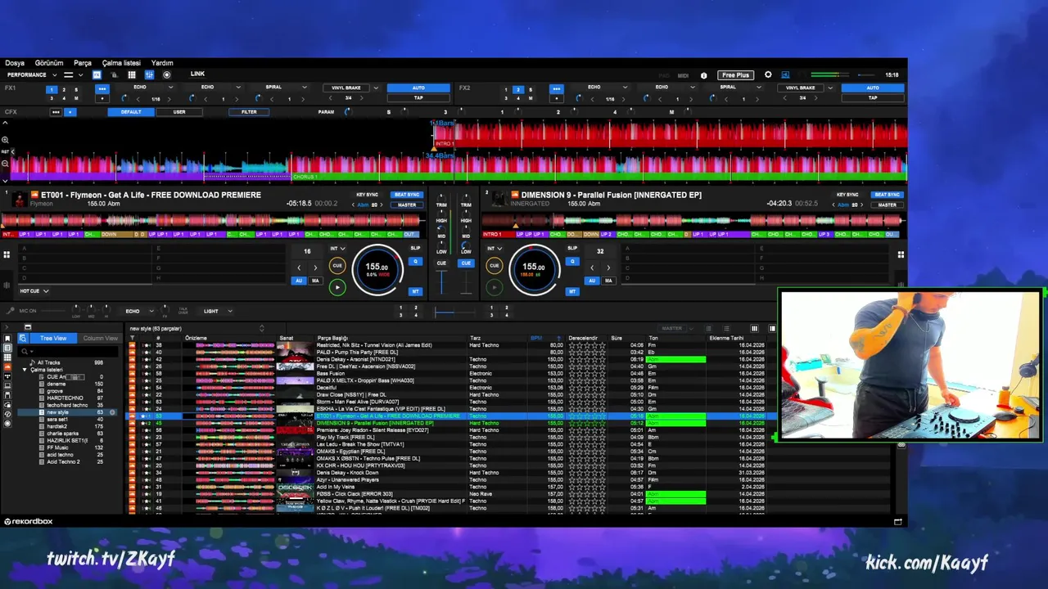Collapse the Çalma listeleri tree

[x=25, y=370]
